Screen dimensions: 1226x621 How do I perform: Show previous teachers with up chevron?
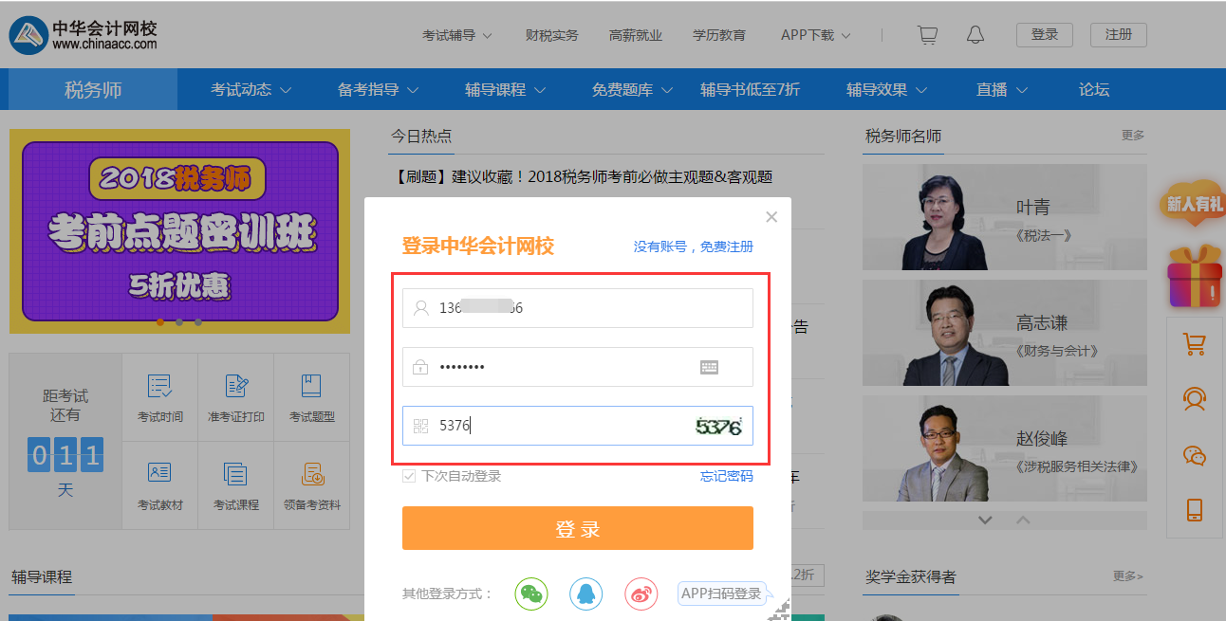(1023, 520)
